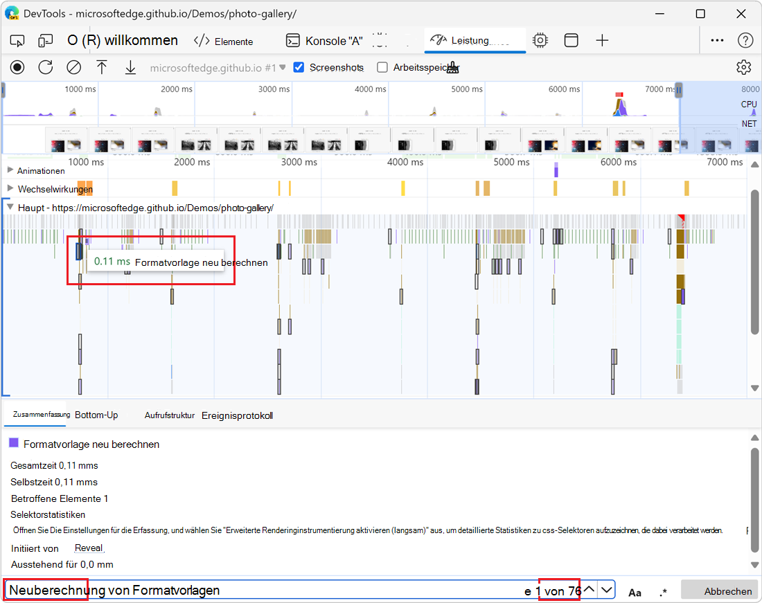Open the Bottom-Up tab
This screenshot has height=603, width=762.
(96, 415)
